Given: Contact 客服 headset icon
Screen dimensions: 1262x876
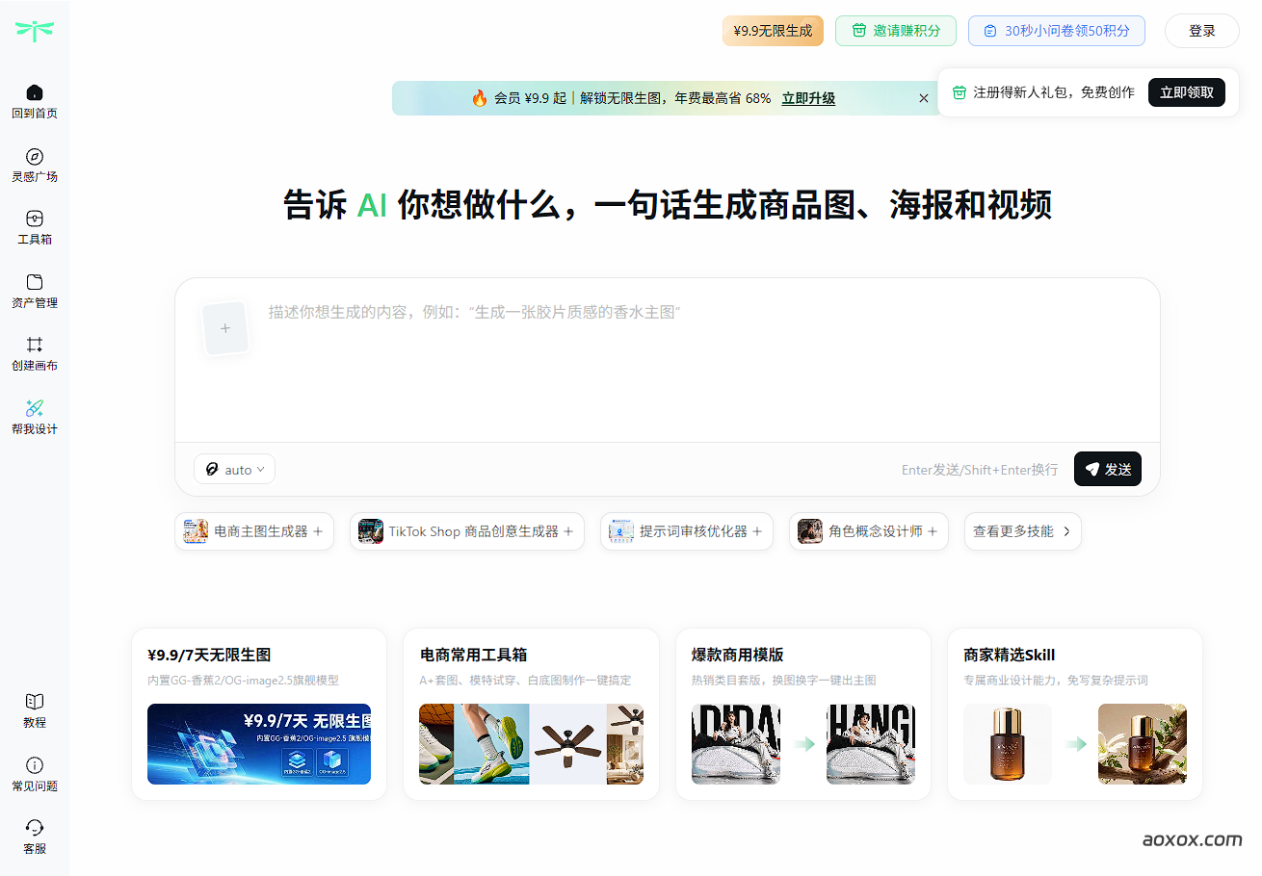Looking at the screenshot, I should [35, 828].
